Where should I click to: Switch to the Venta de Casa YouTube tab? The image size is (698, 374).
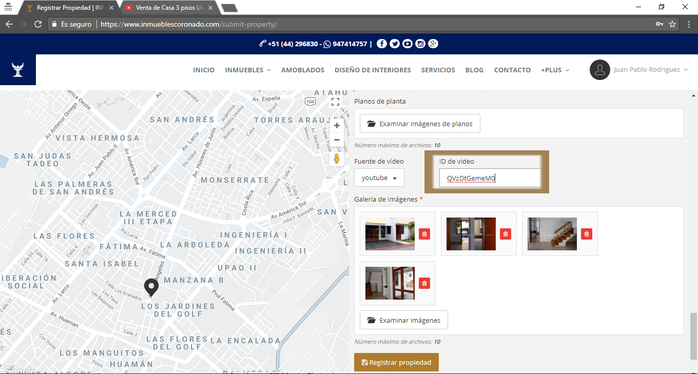(167, 8)
